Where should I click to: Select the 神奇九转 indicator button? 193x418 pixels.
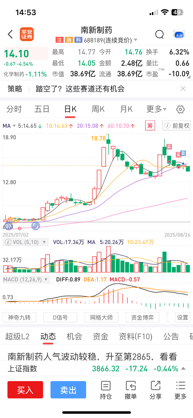click(x=19, y=317)
